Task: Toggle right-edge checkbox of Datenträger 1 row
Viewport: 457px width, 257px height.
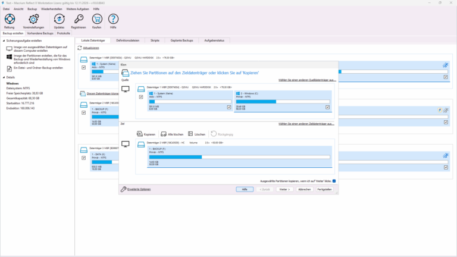Action: tap(446, 77)
